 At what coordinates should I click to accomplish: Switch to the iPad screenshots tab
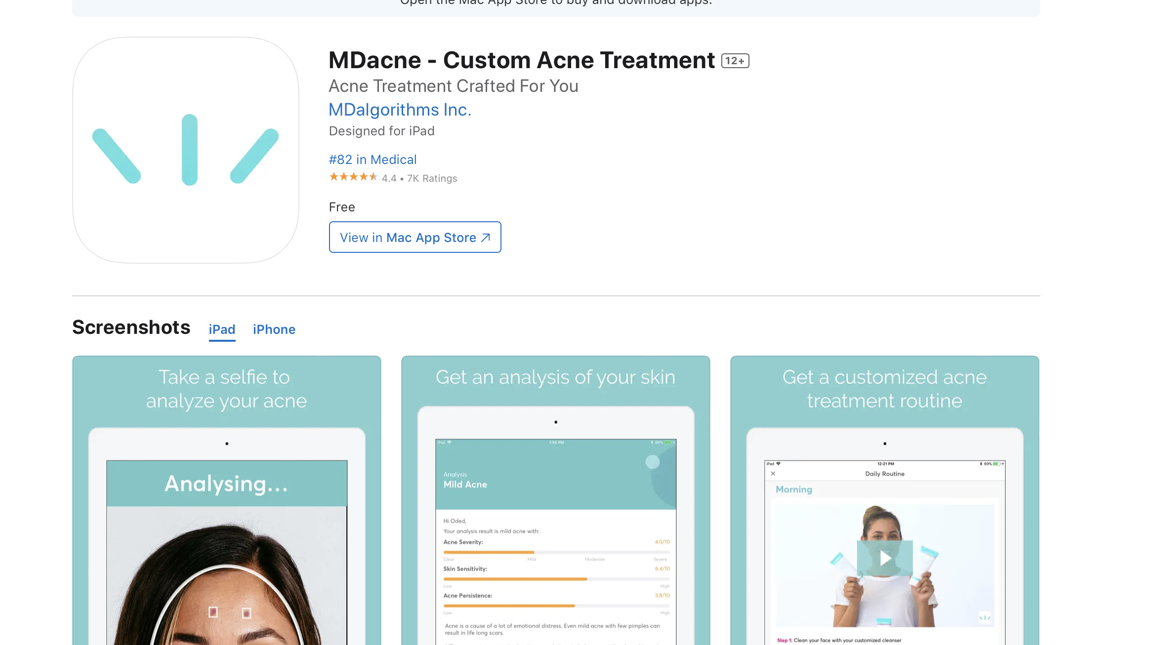point(222,329)
